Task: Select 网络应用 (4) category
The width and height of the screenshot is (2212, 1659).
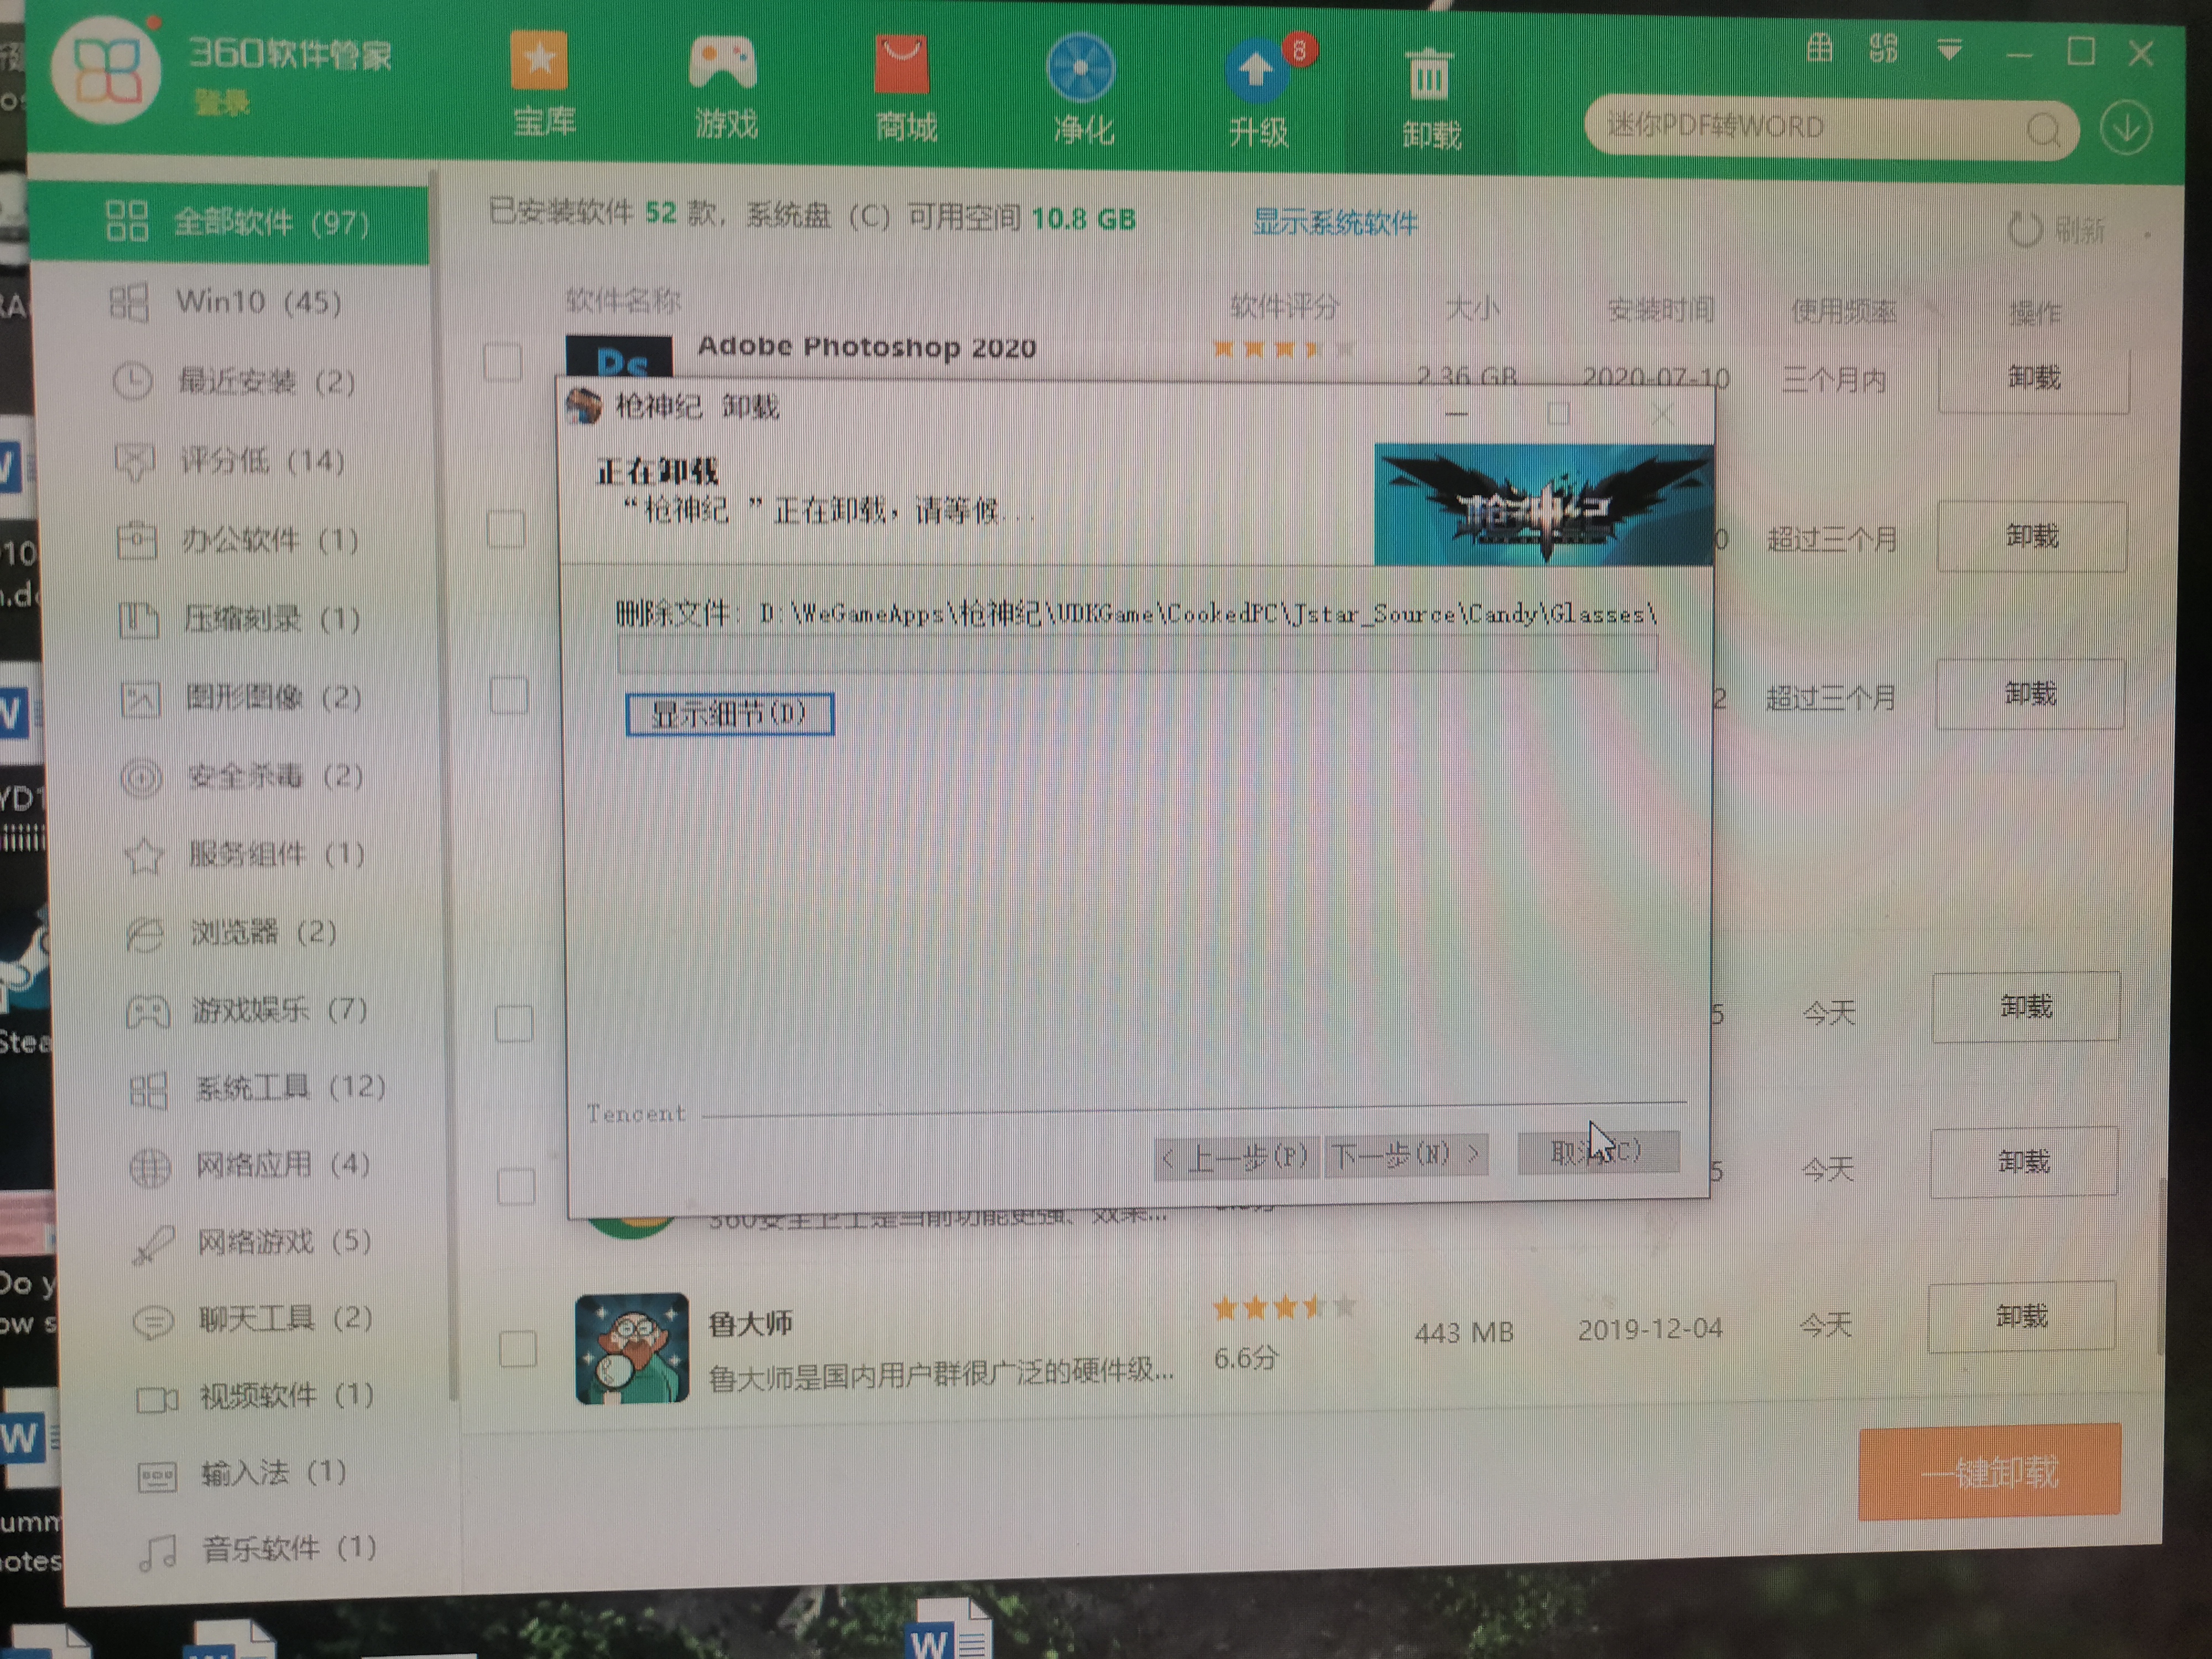Action: click(250, 1165)
